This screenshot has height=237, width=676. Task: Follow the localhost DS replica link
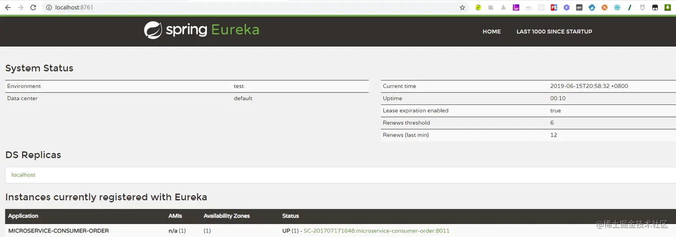[23, 175]
